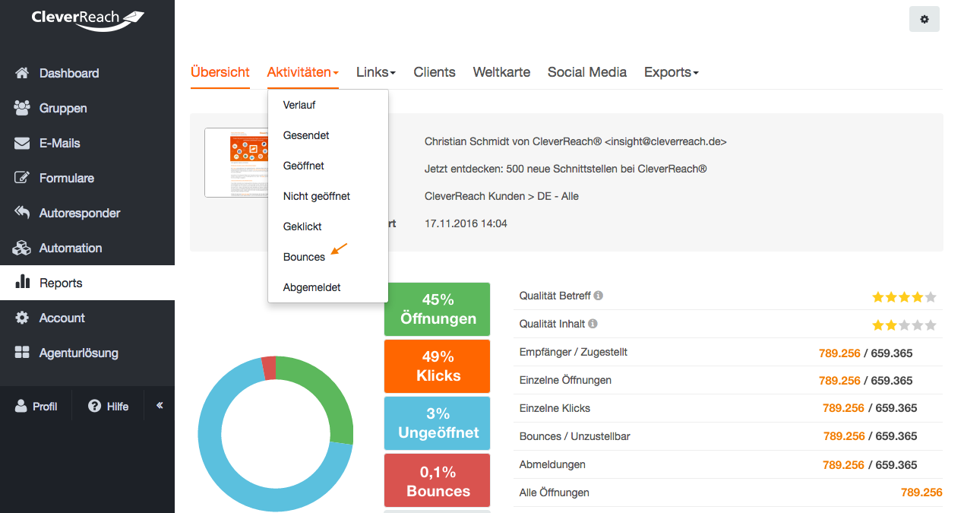Screen dimensions: 964x513
Task: Click orange value in Einzelne Klicks row
Action: click(843, 408)
